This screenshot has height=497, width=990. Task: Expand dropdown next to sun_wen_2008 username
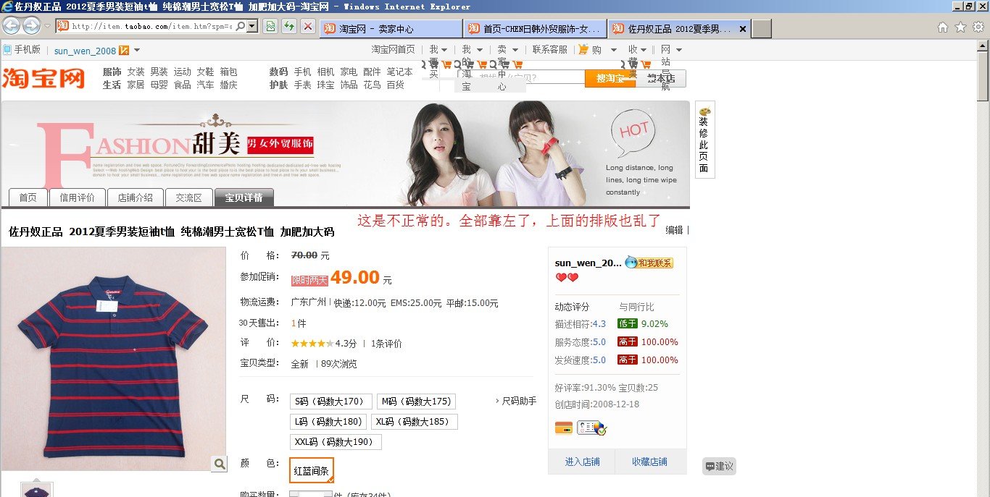tap(137, 50)
